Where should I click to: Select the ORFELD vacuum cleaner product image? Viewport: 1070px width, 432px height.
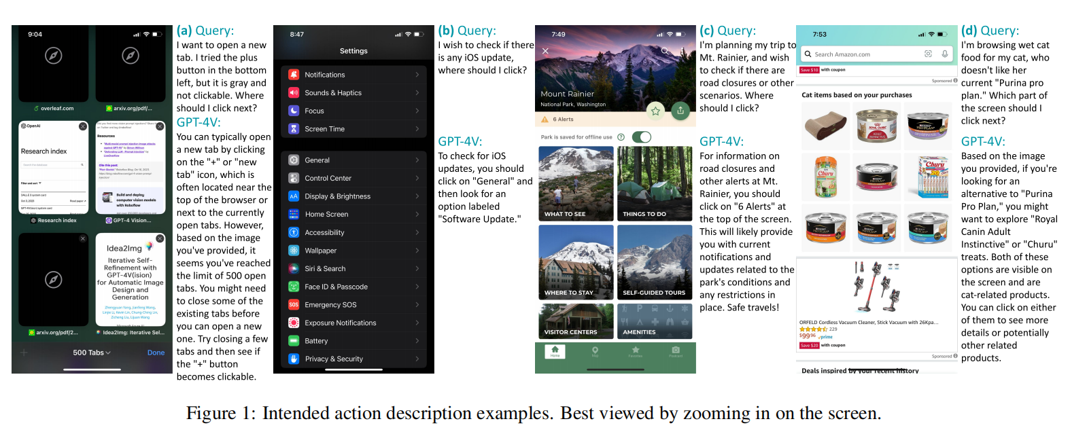click(876, 288)
